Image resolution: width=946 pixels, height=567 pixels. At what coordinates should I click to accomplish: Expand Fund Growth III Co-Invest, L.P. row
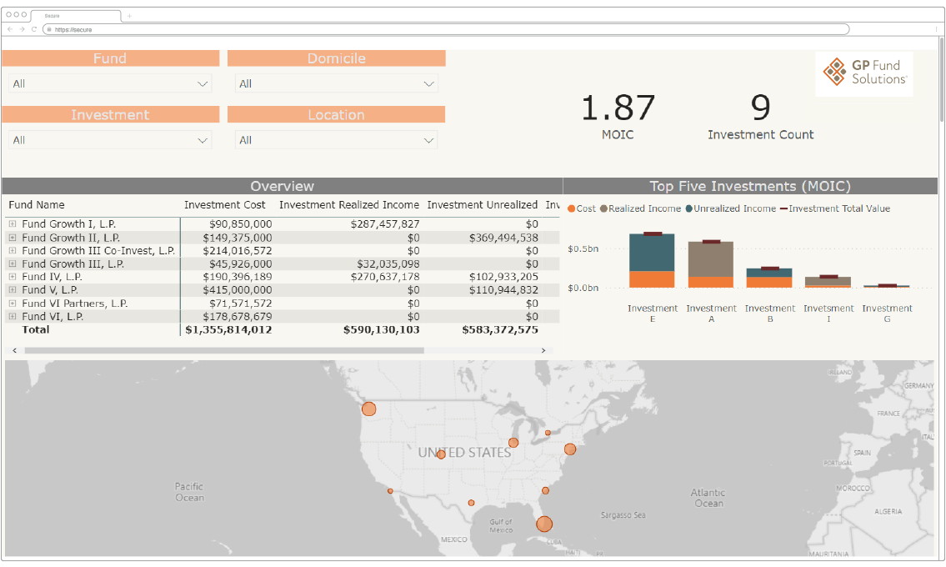coord(12,251)
